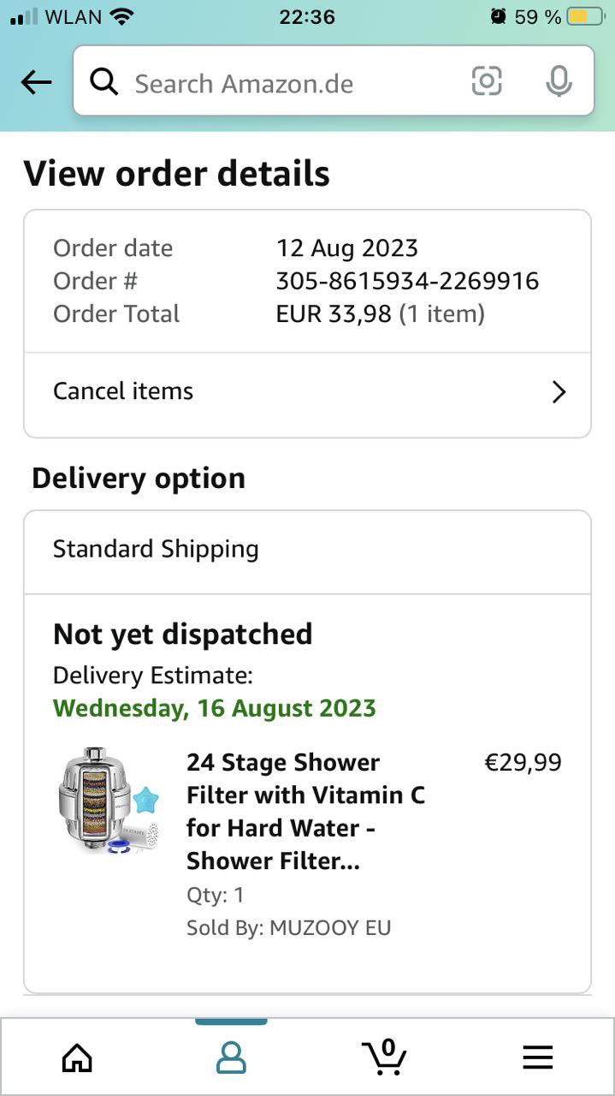This screenshot has width=615, height=1096.
Task: Tap the Wi-Fi icon in status bar
Action: click(x=123, y=17)
